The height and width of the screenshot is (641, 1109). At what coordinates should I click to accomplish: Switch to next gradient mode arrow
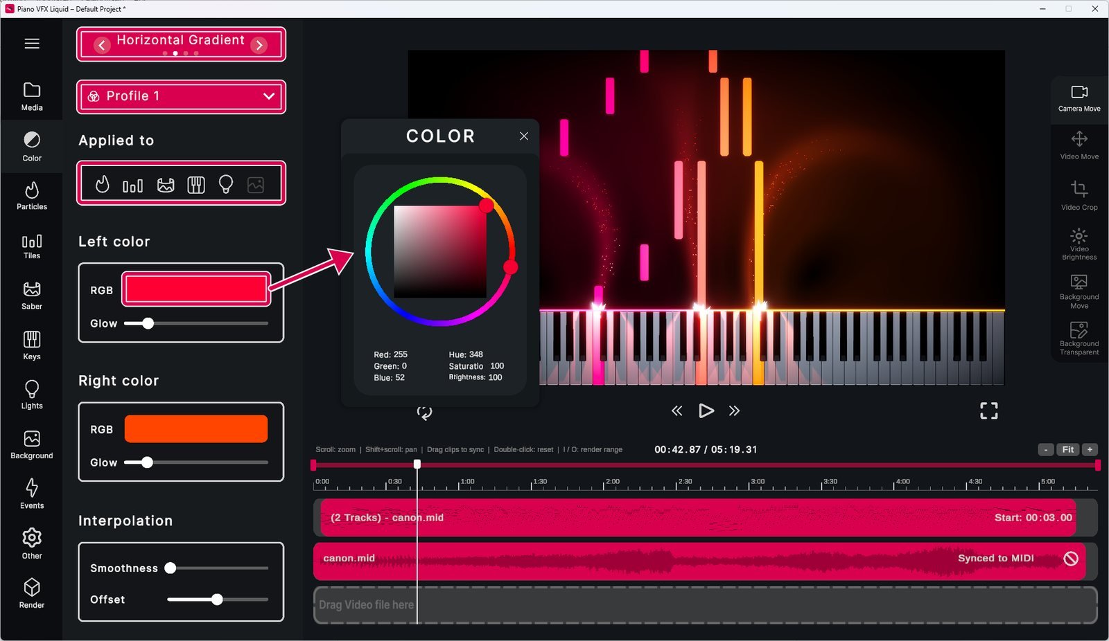tap(259, 45)
